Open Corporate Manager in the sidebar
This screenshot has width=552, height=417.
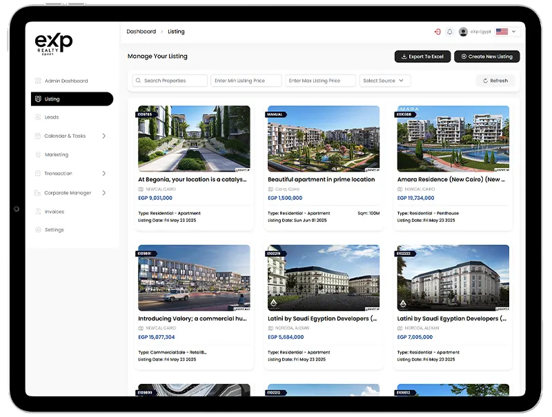(68, 193)
